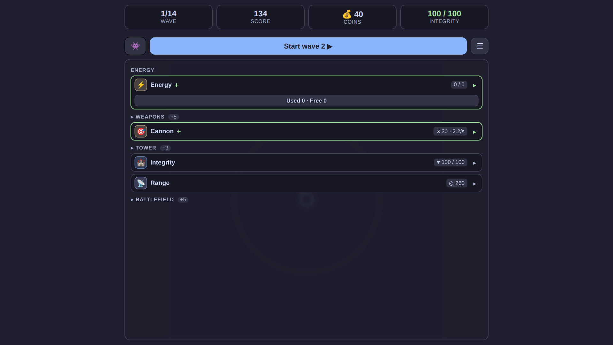Expand the Cannon row arrow
Image resolution: width=613 pixels, height=345 pixels.
[474, 132]
